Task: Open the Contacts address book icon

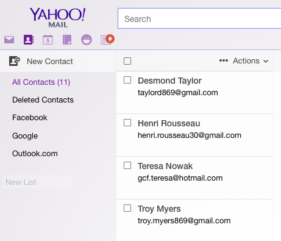Action: click(29, 40)
